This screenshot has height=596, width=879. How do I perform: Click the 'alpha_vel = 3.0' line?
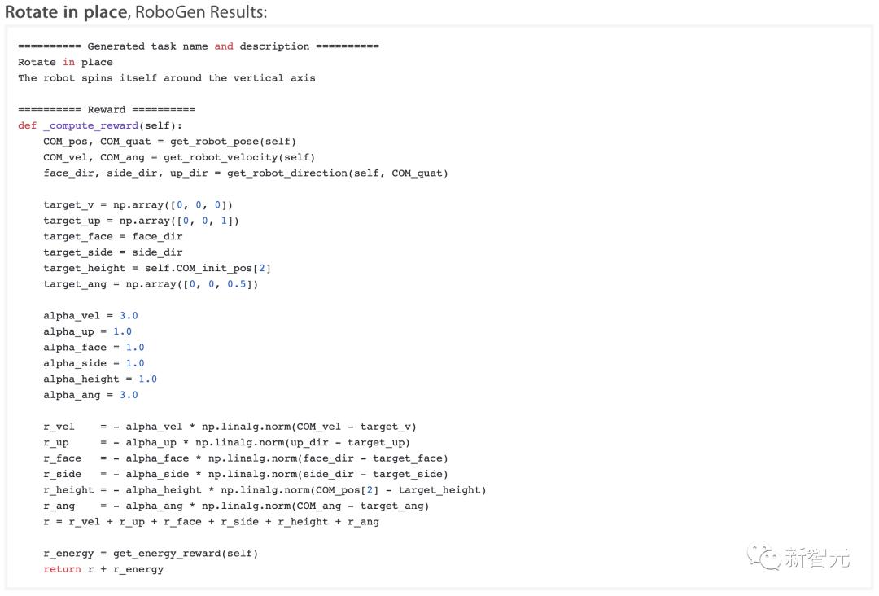point(91,316)
